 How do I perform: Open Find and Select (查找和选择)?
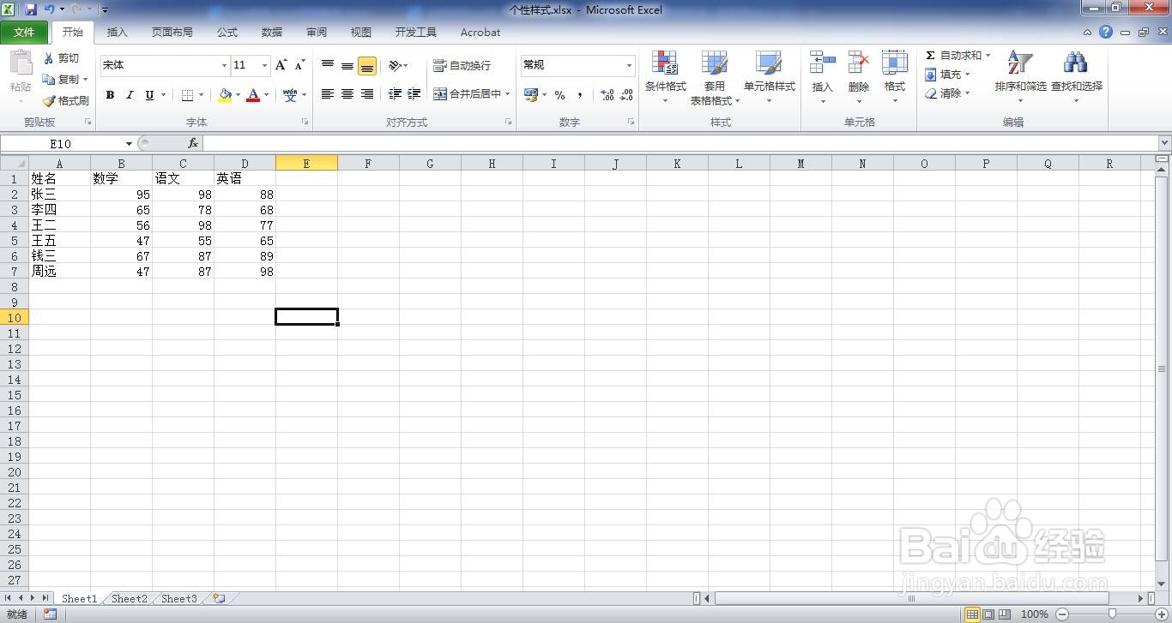(1076, 77)
